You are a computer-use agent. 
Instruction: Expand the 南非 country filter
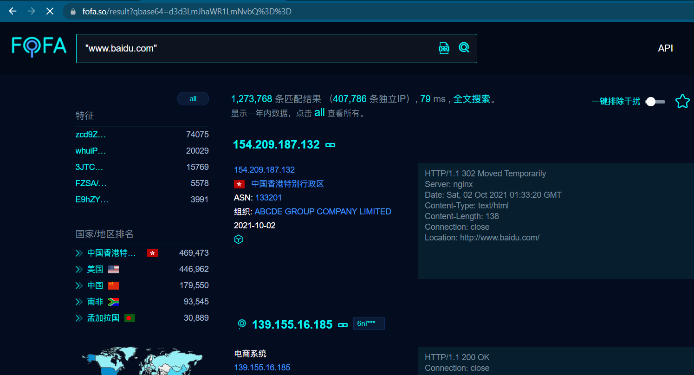(79, 302)
